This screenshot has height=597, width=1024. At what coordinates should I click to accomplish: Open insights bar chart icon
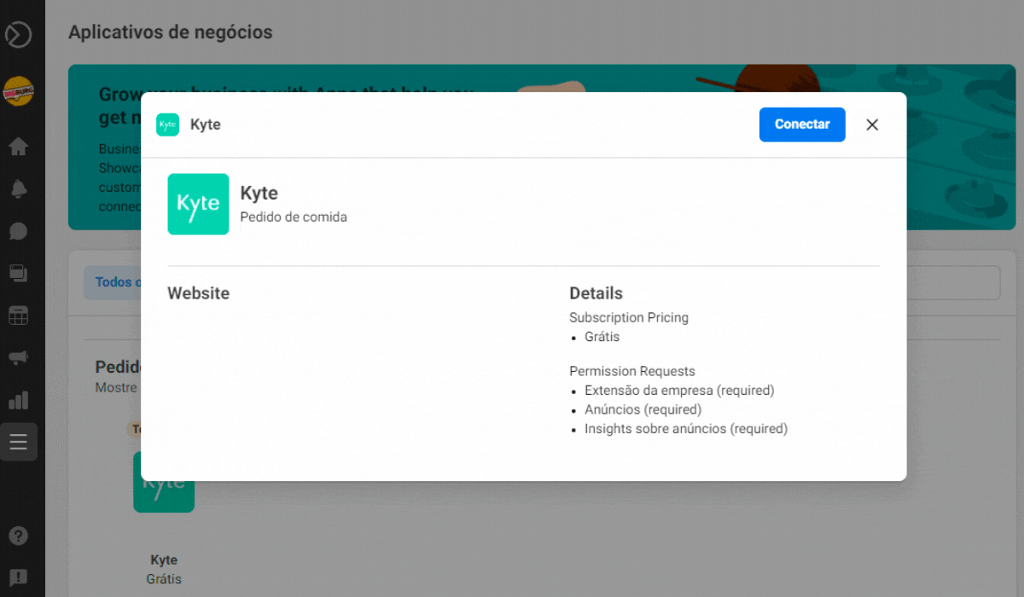[18, 400]
